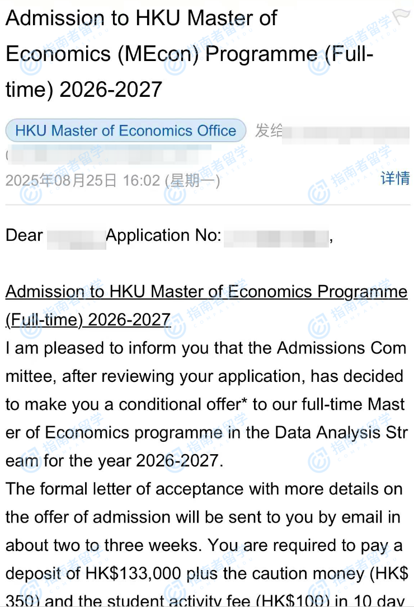Tap the email subject title at top
This screenshot has width=414, height=607.
[x=189, y=54]
